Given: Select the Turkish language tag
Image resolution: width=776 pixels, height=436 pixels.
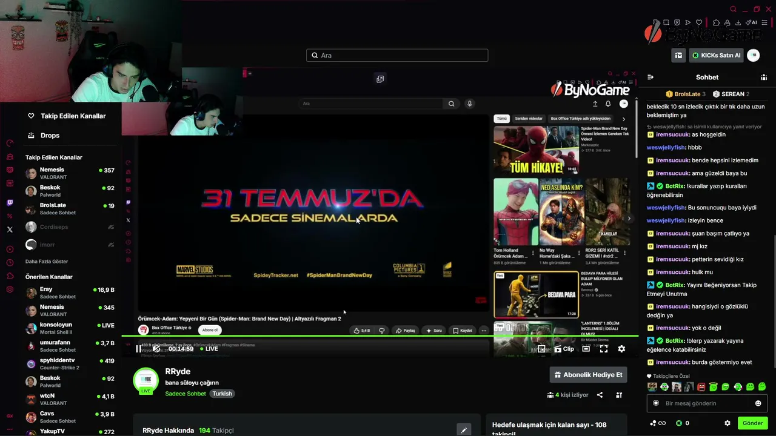Looking at the screenshot, I should 222,394.
